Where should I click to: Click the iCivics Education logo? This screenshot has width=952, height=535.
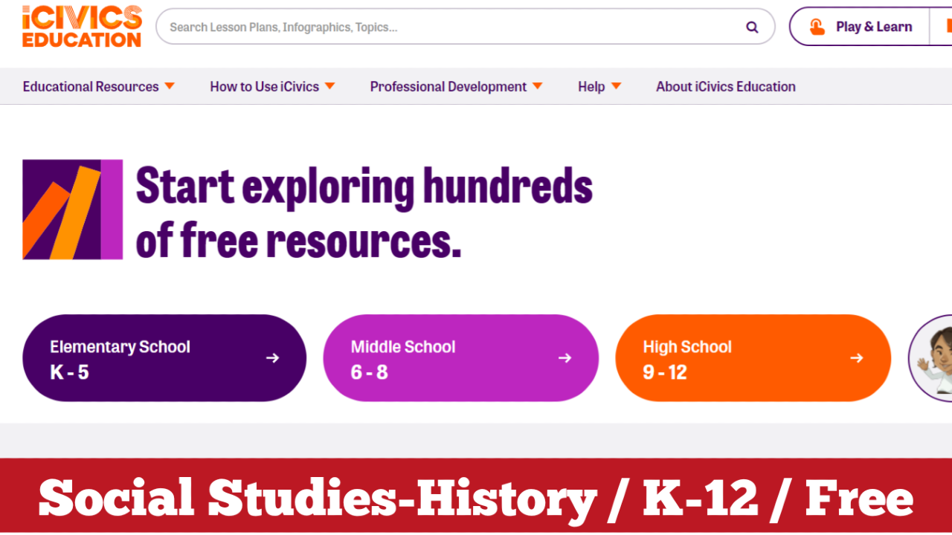point(82,27)
